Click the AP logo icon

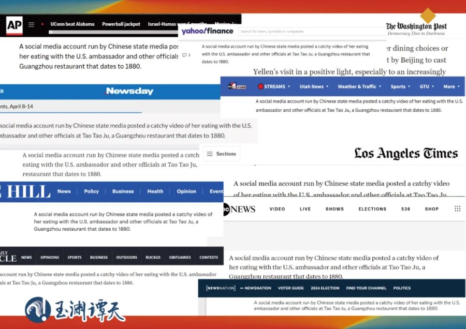(x=14, y=24)
